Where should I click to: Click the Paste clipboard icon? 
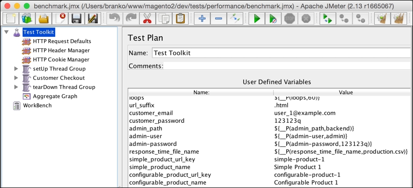tap(181, 18)
